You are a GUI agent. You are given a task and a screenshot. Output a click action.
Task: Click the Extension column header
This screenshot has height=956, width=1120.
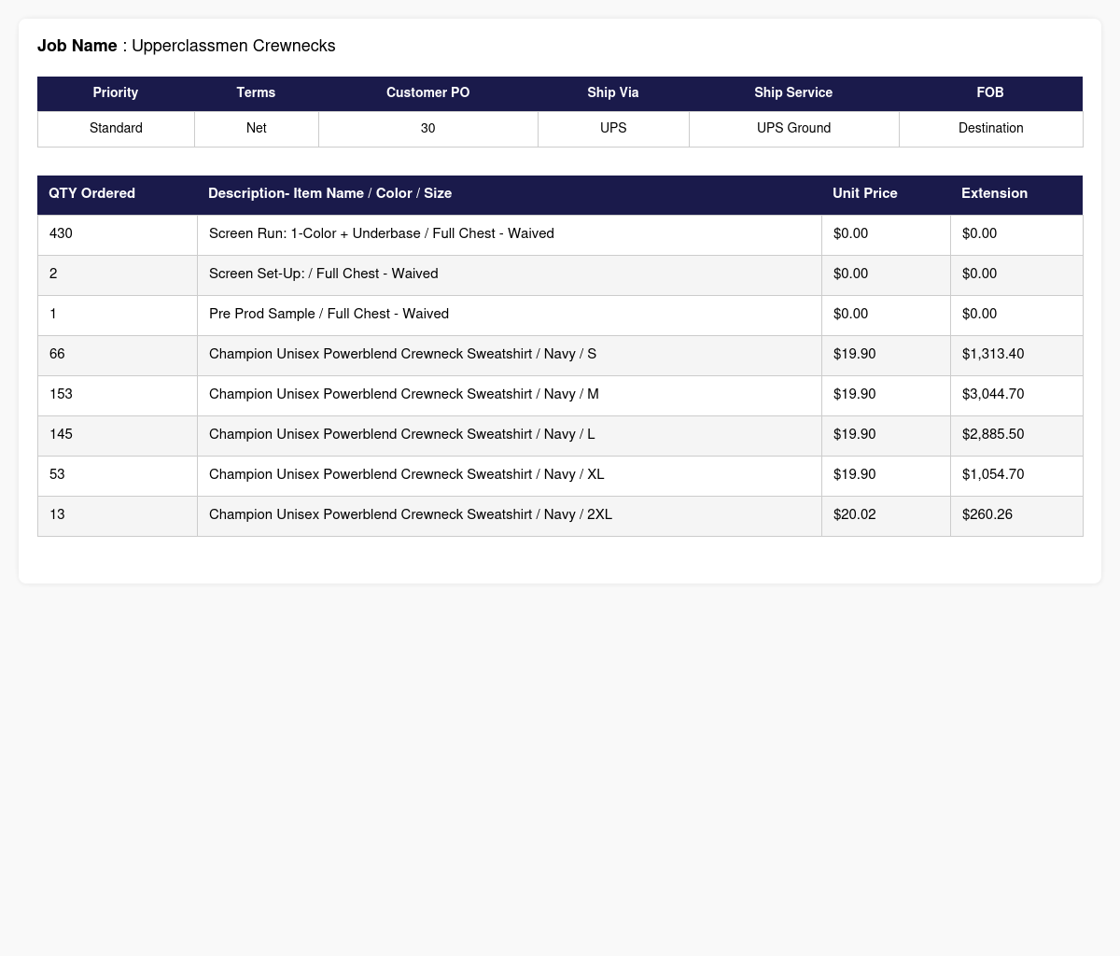[x=1016, y=194]
